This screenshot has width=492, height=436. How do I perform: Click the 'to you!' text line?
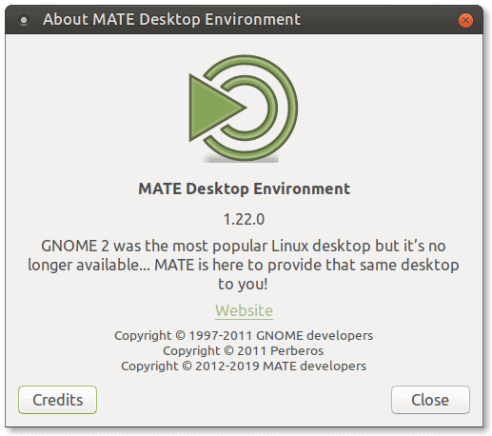click(x=243, y=284)
